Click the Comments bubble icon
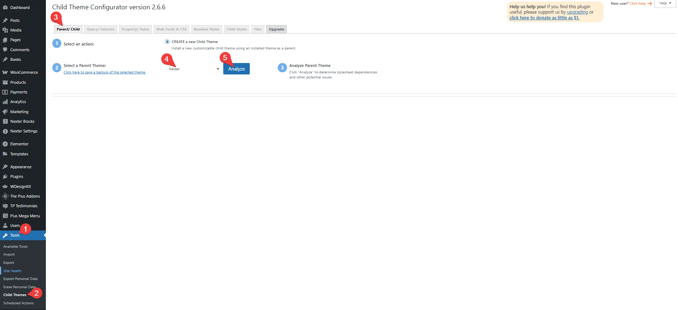This screenshot has width=678, height=310. [x=5, y=50]
